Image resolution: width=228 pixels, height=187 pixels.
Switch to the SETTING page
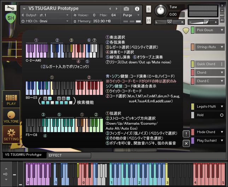[11, 135]
